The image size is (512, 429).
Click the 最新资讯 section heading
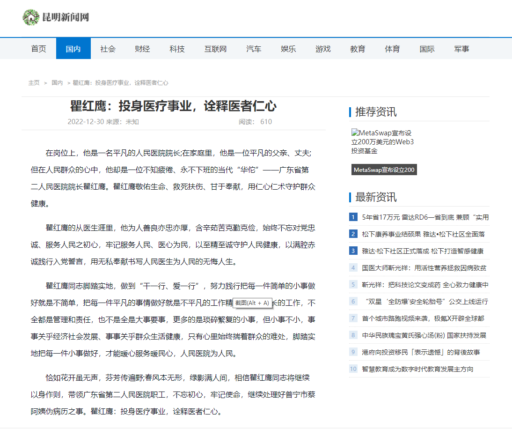point(376,197)
